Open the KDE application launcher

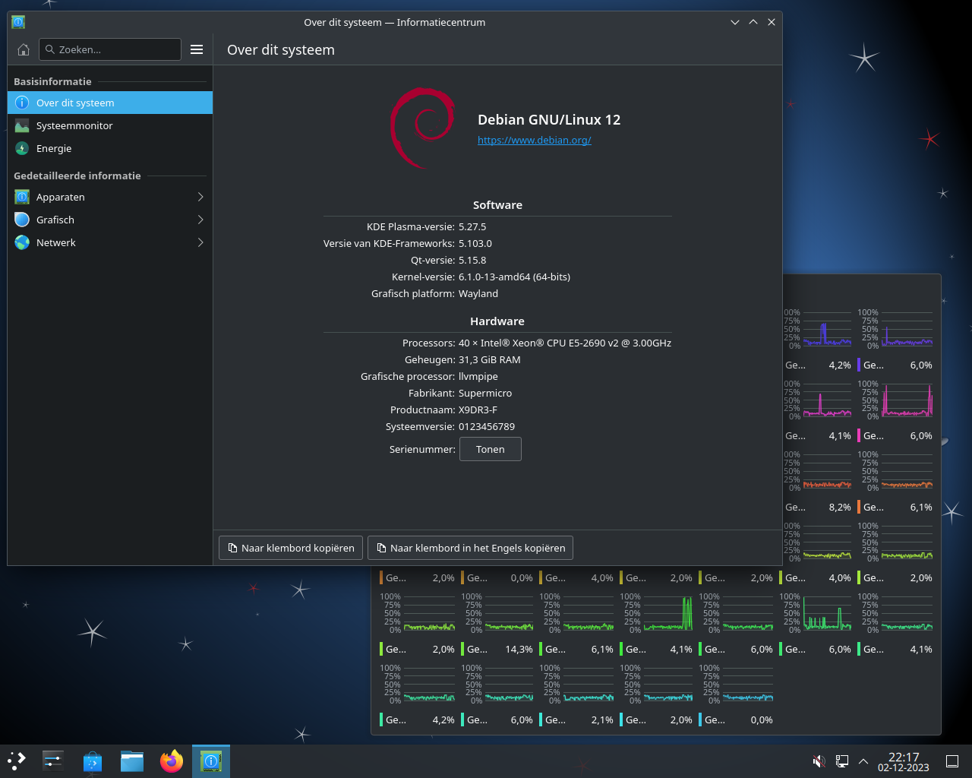[x=17, y=761]
